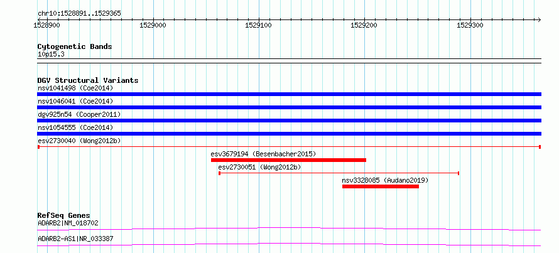Click the RefSeq Genes track heading

(64, 215)
